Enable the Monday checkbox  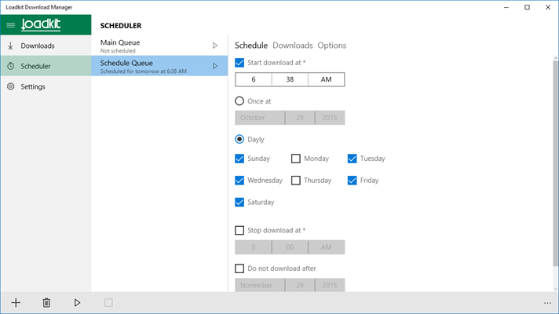point(296,159)
